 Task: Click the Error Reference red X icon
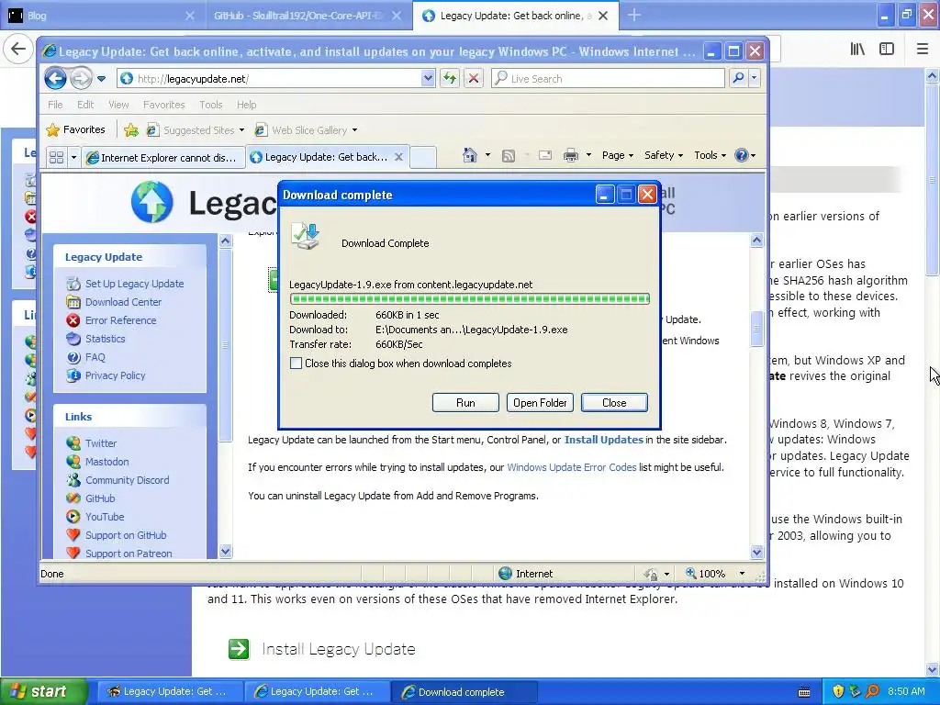73,320
